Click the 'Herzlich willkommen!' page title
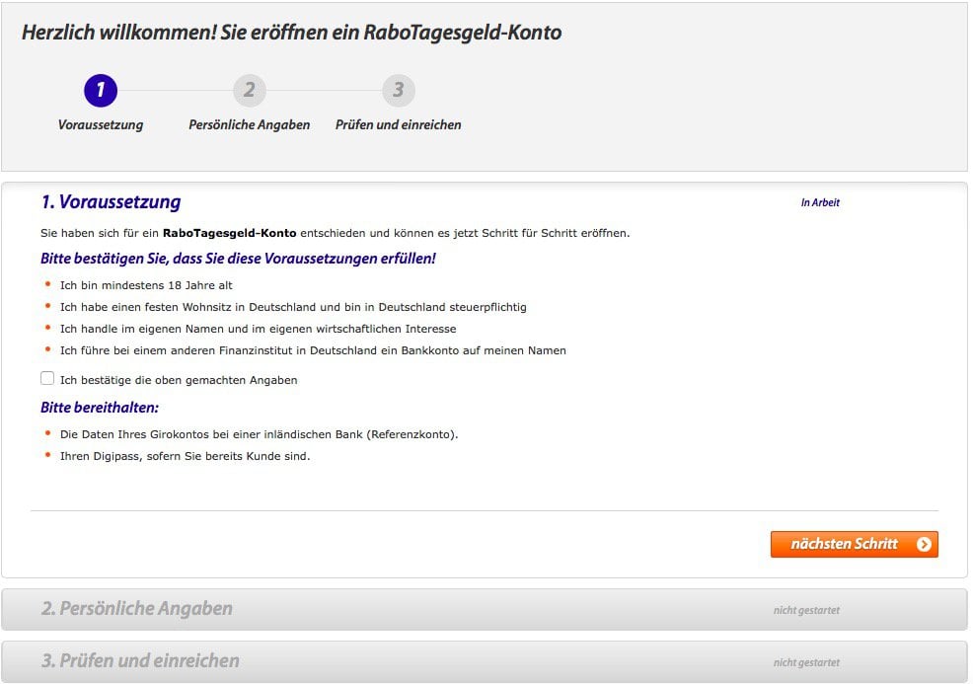The image size is (973, 684). tap(292, 33)
